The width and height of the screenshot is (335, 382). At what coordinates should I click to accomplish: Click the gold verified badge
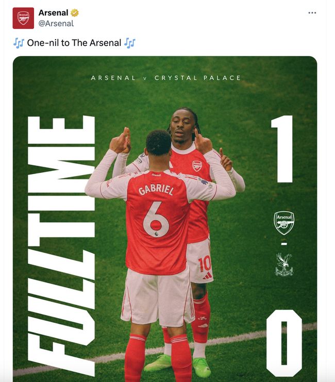point(75,13)
